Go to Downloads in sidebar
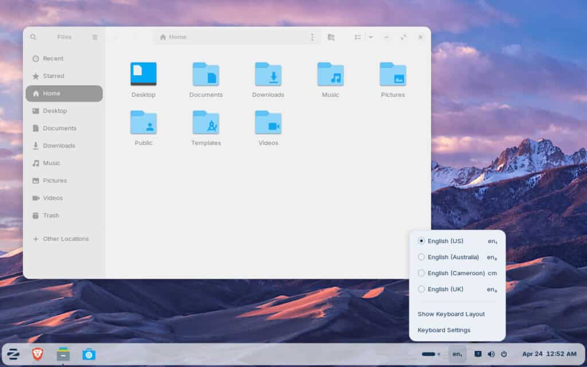Image resolution: width=587 pixels, height=367 pixels. pos(64,146)
